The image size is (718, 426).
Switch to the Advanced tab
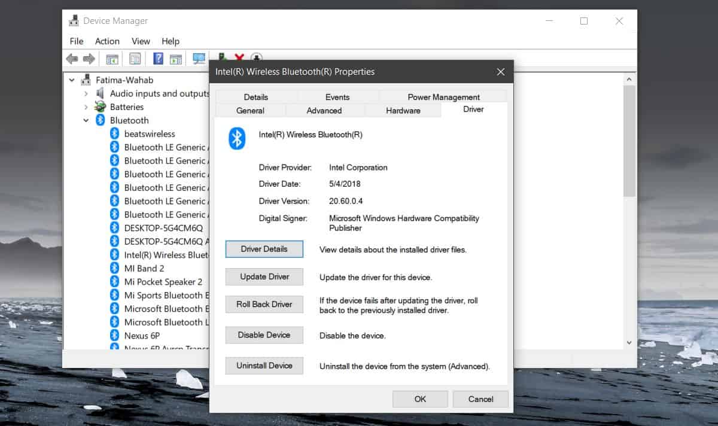coord(324,111)
